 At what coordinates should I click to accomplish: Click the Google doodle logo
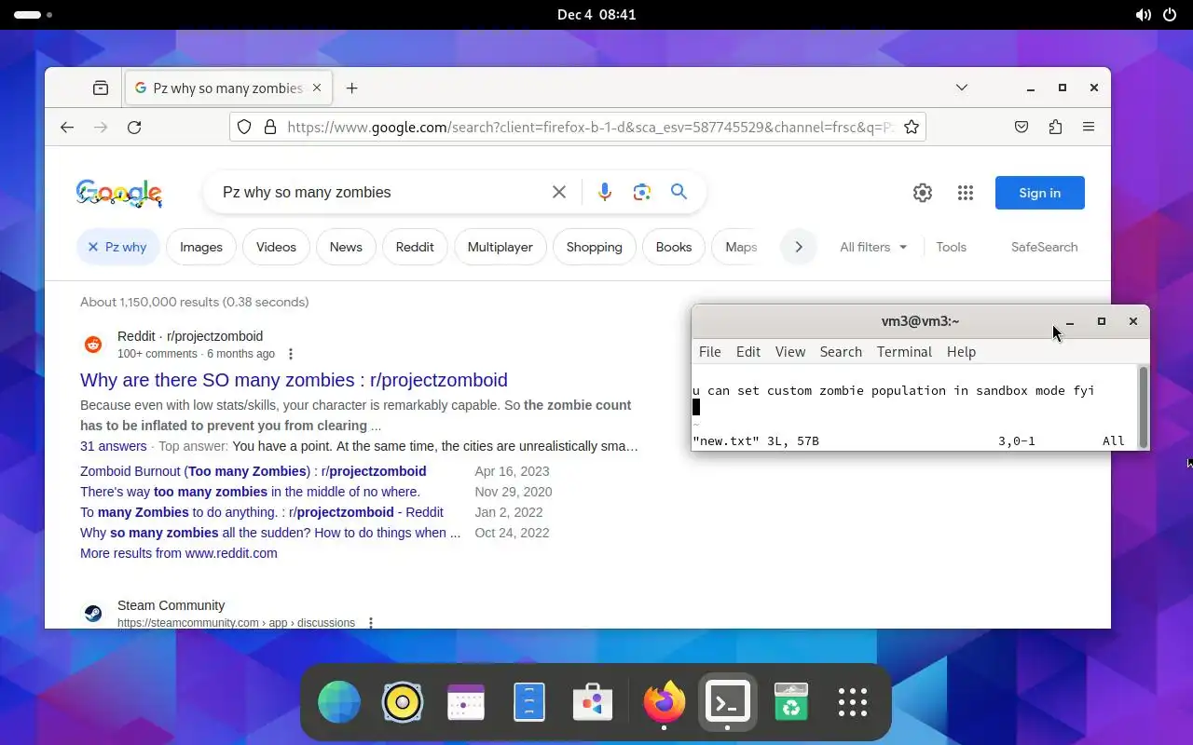(x=119, y=193)
